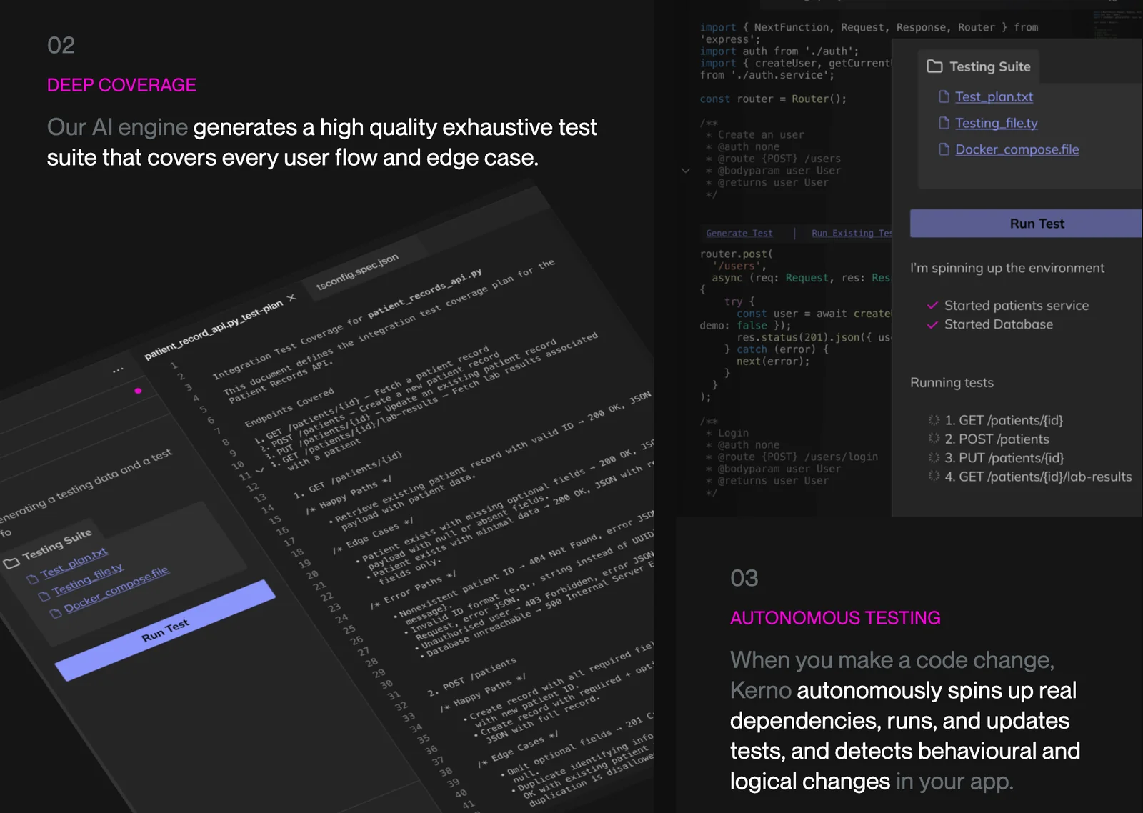Open the three-dots menu in the tilted sidebar
Image resolution: width=1143 pixels, height=813 pixels.
click(x=118, y=370)
